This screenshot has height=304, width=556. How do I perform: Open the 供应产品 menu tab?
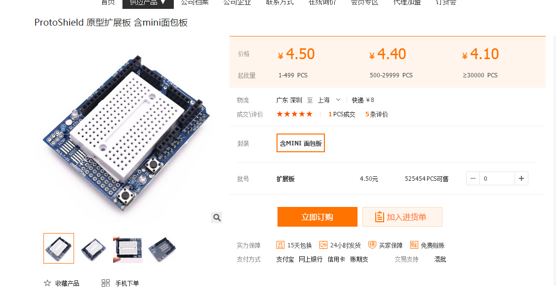[x=148, y=3]
